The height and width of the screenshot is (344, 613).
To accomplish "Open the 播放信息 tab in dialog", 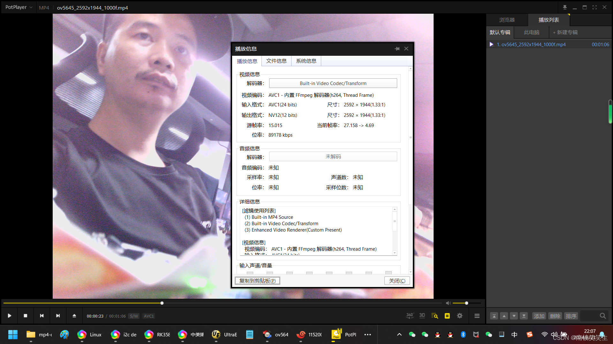I will coord(247,61).
